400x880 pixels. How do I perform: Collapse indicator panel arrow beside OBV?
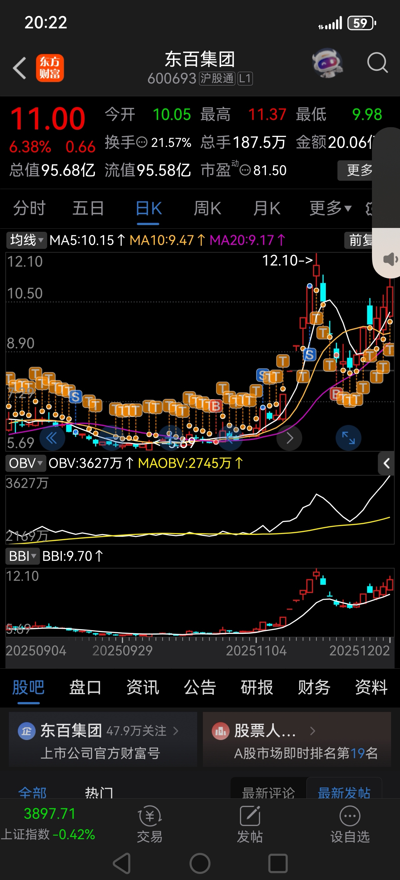point(386,463)
